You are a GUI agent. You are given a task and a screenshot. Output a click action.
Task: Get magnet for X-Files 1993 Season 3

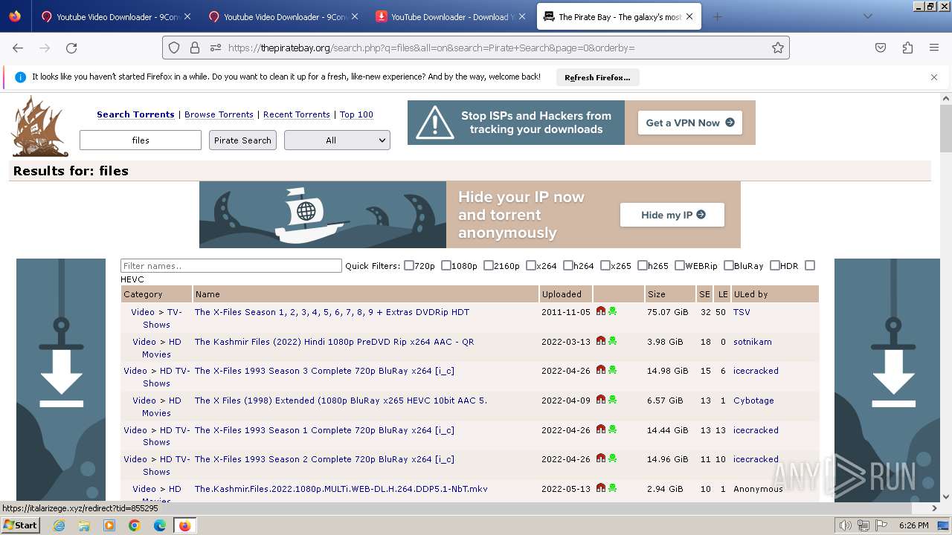pos(601,370)
